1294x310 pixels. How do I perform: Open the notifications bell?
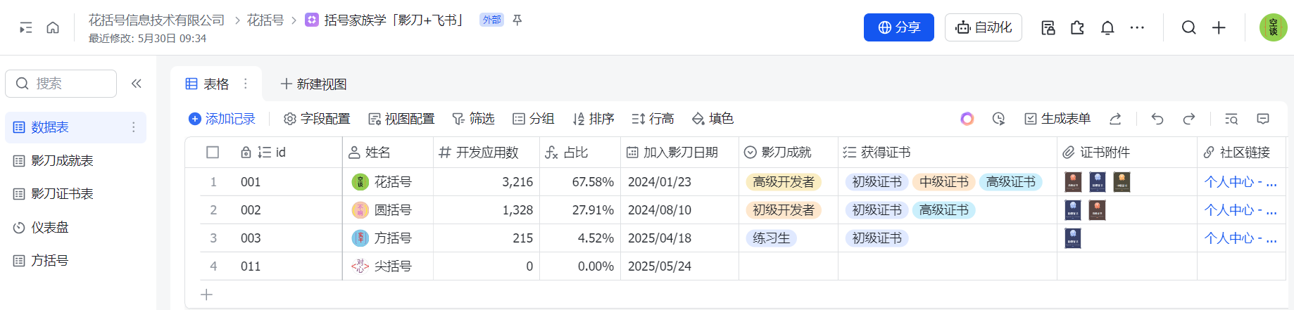tap(1107, 27)
